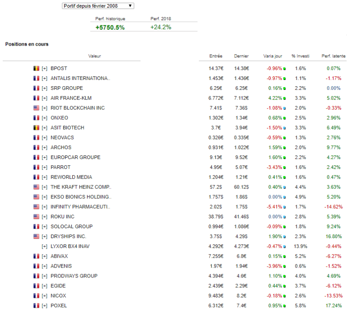The height and width of the screenshot is (310, 347).
Task: Click the French flag beside NICOX
Action: [x=37, y=296]
